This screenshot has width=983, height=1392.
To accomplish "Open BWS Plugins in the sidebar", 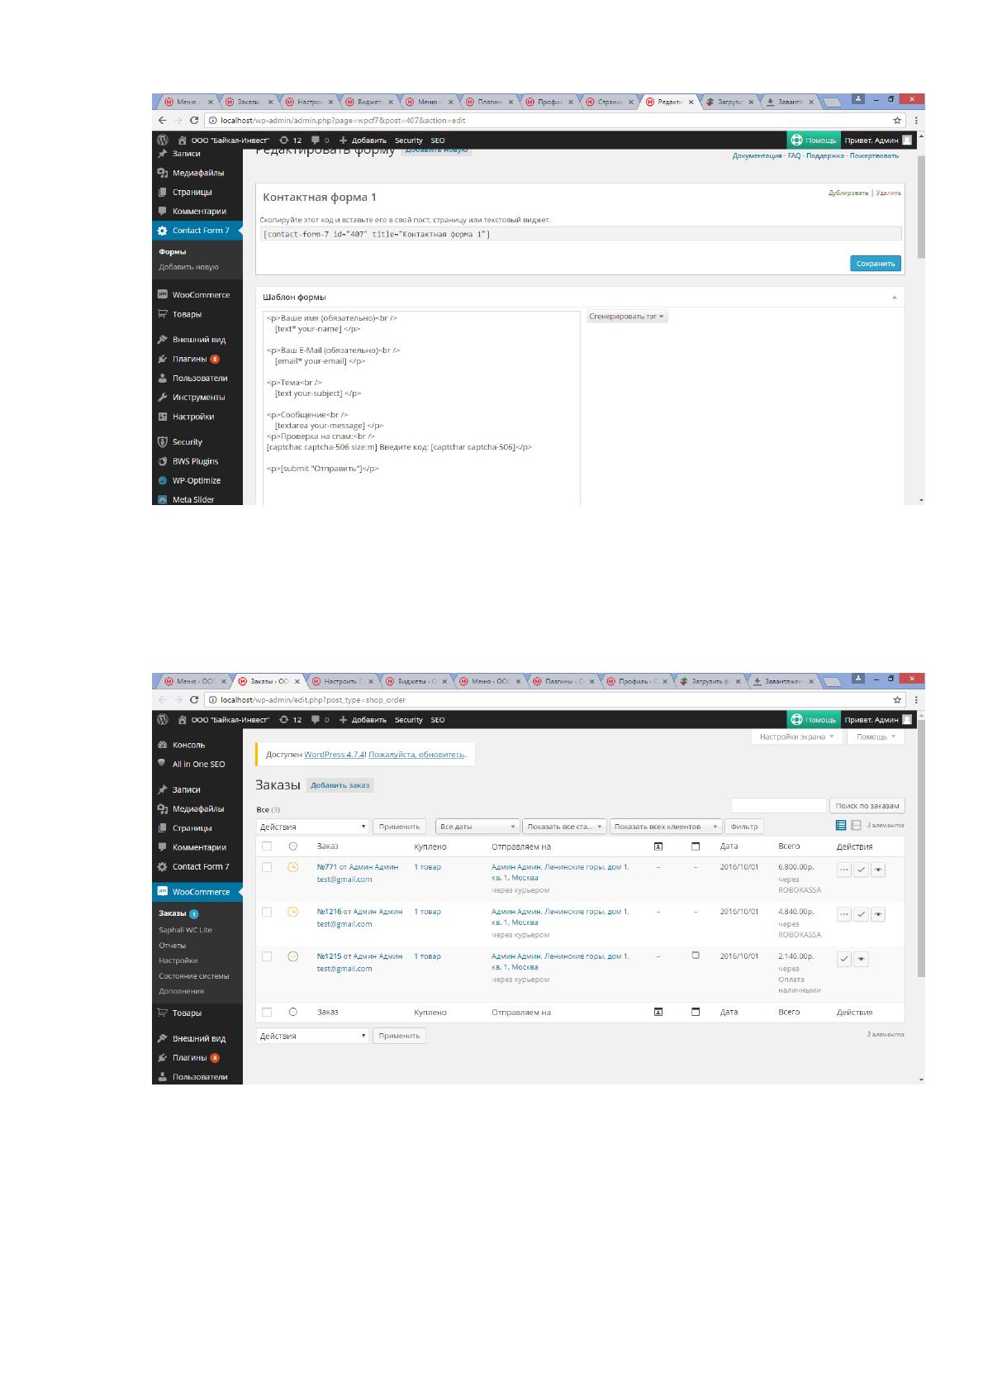I will pos(195,461).
